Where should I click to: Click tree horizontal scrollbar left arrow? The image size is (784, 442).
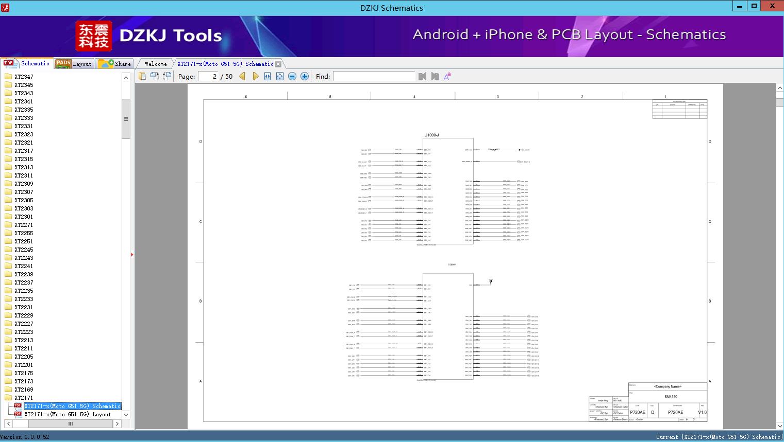click(x=8, y=424)
